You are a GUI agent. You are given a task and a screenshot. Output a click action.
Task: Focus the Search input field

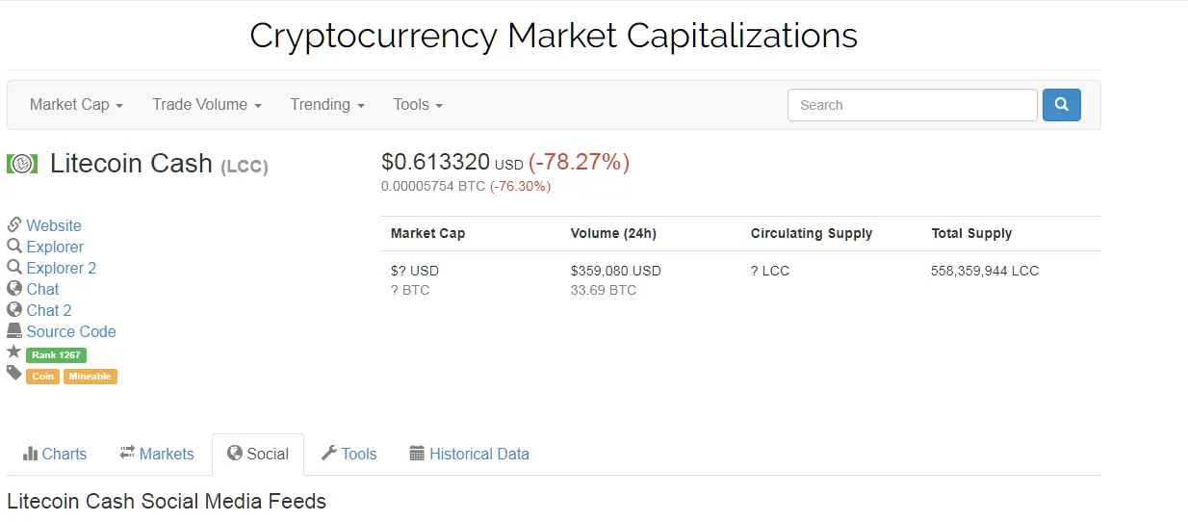click(x=913, y=105)
